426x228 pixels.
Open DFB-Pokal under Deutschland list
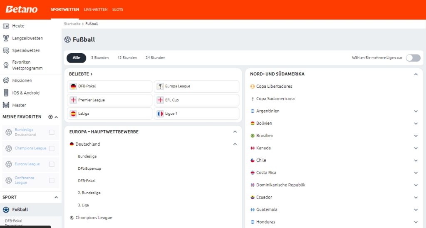coord(87,181)
